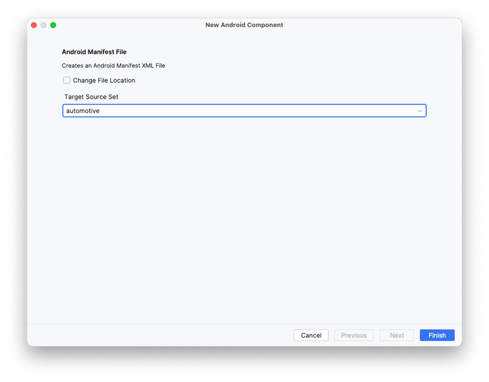
Task: Click inside the automotive dropdown field
Action: coord(229,111)
